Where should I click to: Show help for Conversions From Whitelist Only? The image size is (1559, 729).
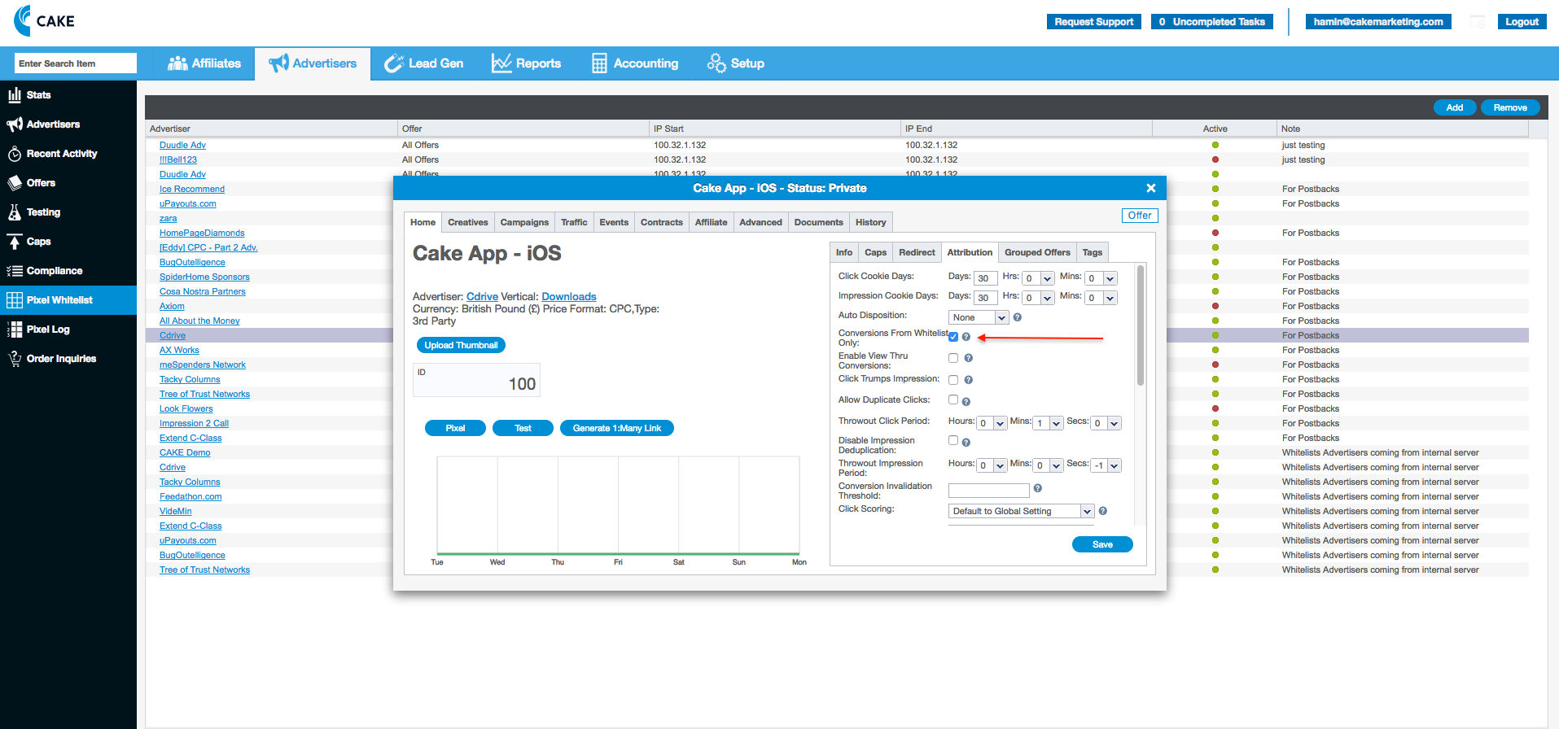966,337
